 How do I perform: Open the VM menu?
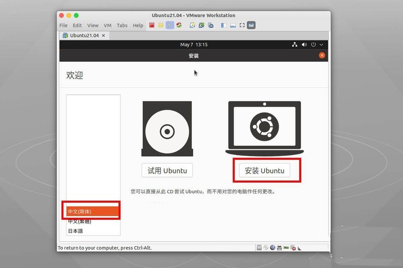pos(107,25)
